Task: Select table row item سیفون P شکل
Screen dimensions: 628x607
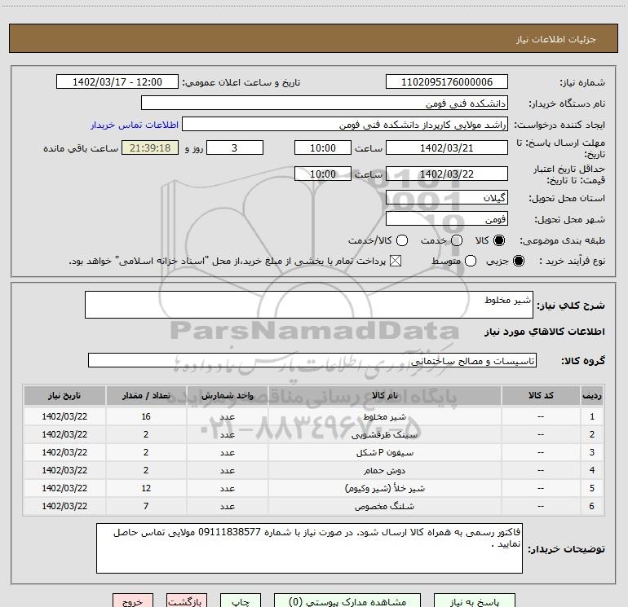Action: pos(384,452)
